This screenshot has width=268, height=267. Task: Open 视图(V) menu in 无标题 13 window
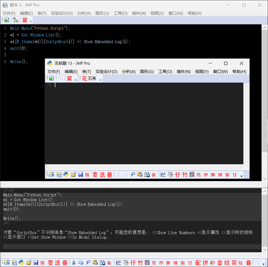202,72
